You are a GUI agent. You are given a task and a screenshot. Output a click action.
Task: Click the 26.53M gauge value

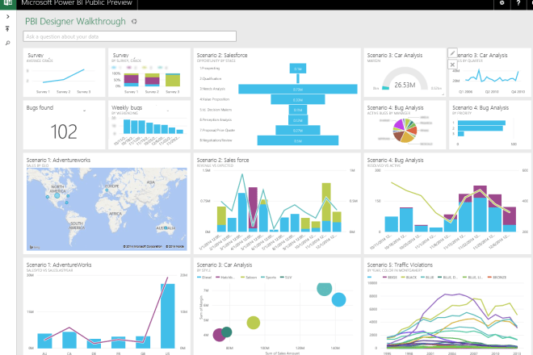405,85
